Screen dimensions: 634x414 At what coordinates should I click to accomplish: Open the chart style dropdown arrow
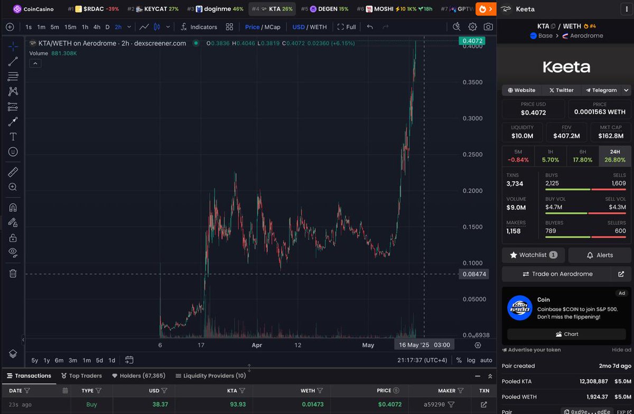(x=168, y=27)
